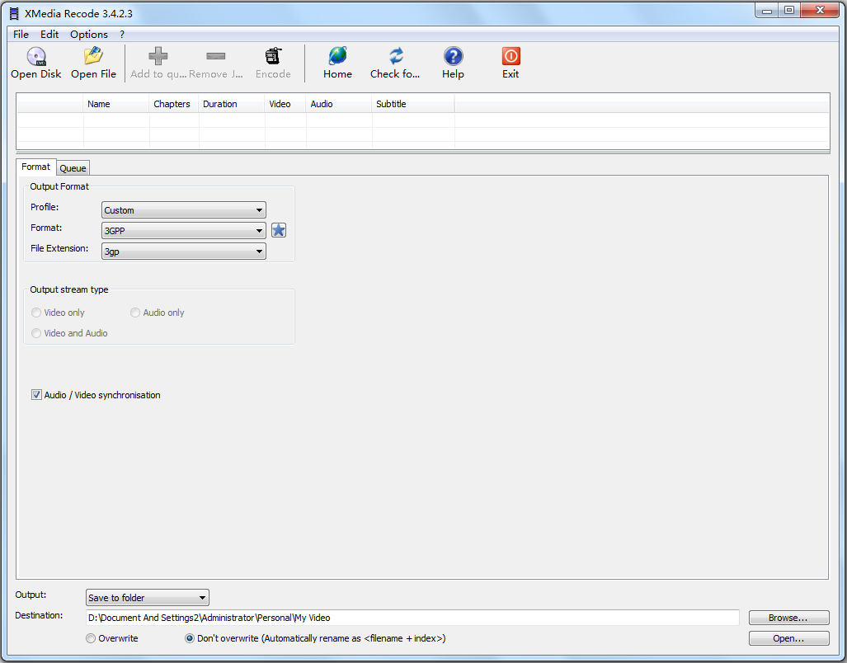Switch to the Format tab
Image resolution: width=847 pixels, height=663 pixels.
(35, 167)
